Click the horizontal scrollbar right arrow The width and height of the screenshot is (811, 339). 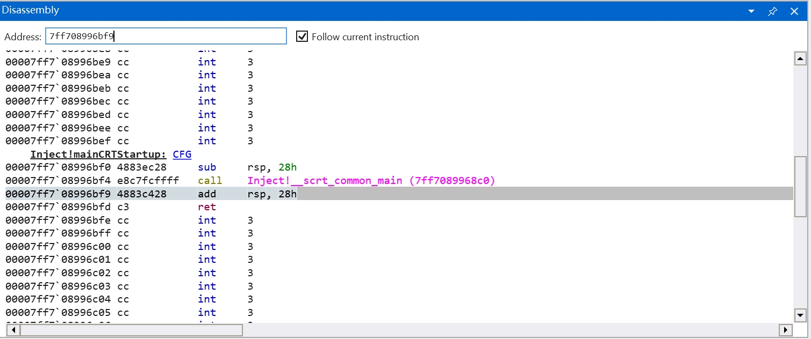(x=786, y=329)
